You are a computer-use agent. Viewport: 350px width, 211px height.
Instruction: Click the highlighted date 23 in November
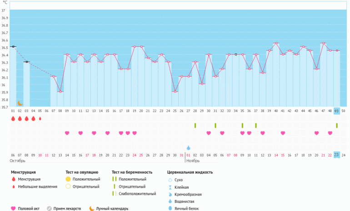[336, 155]
